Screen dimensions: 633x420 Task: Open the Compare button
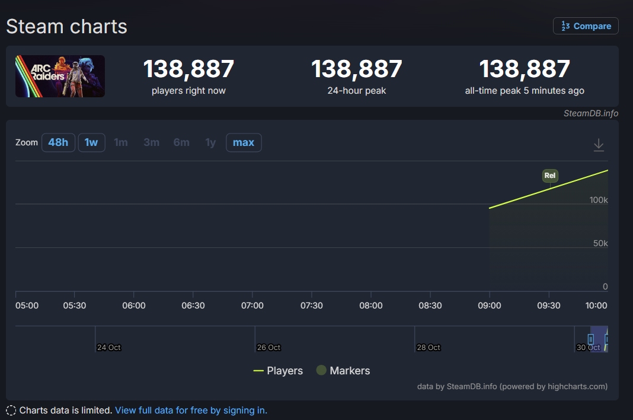tap(586, 26)
